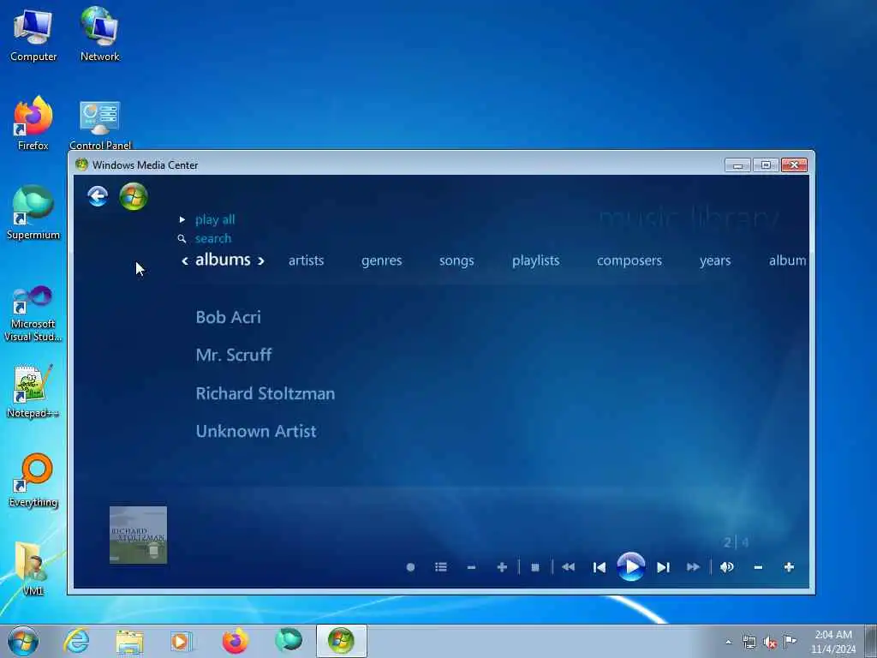The height and width of the screenshot is (658, 877).
Task: Click channel down minus button
Action: tap(472, 567)
